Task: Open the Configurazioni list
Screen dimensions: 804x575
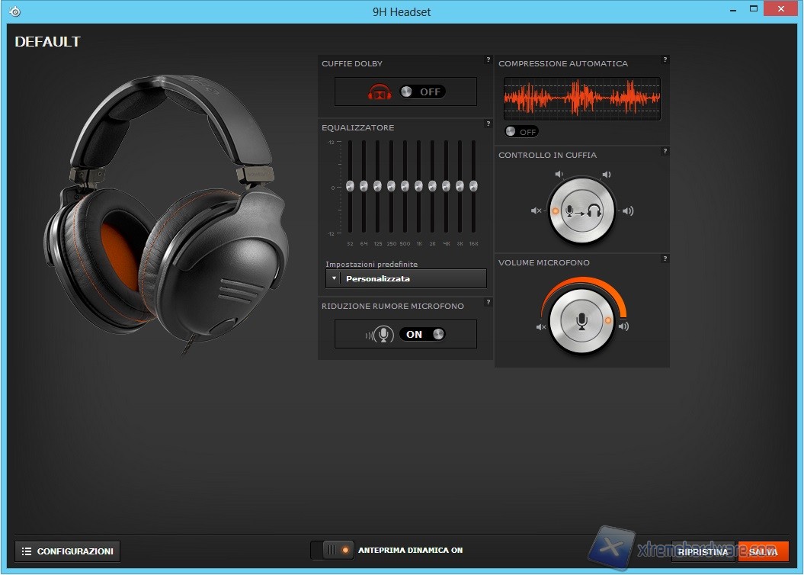Action: coord(68,551)
